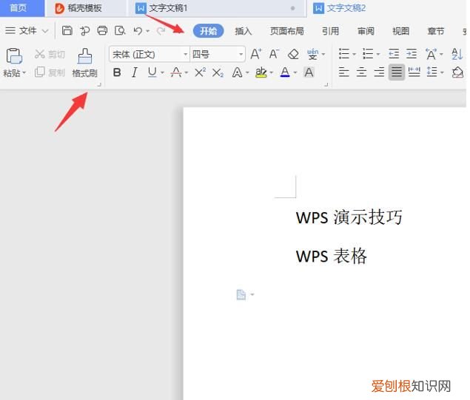Switch to the 审阅 ribbon tab

pos(366,31)
